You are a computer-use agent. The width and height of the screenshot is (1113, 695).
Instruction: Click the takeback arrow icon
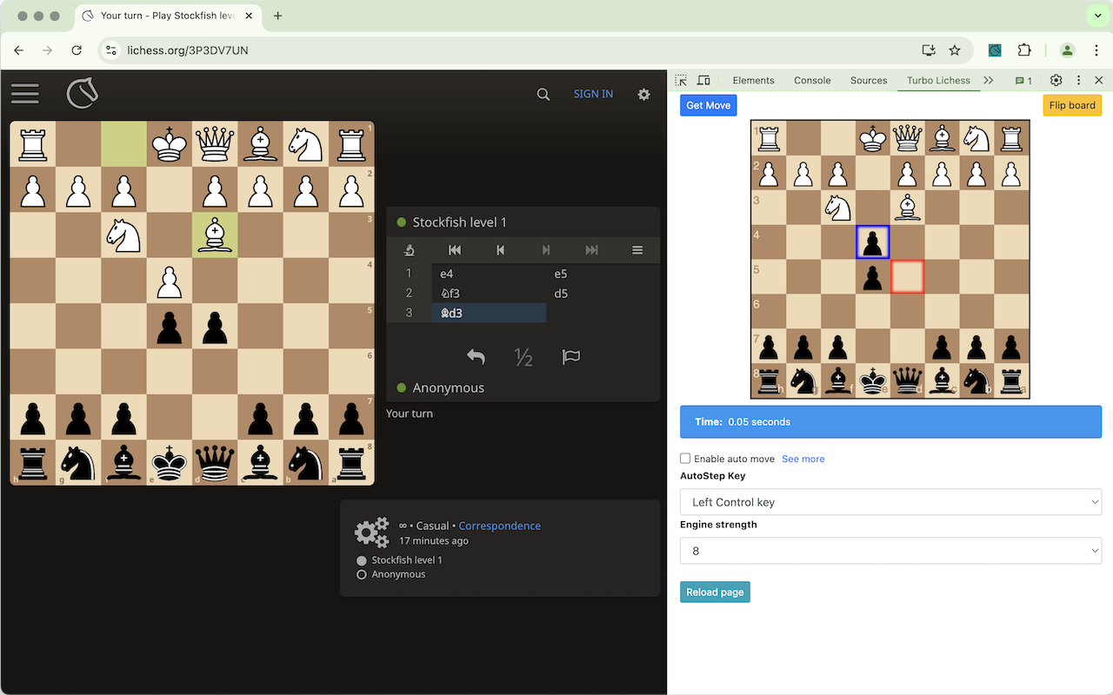[476, 356]
